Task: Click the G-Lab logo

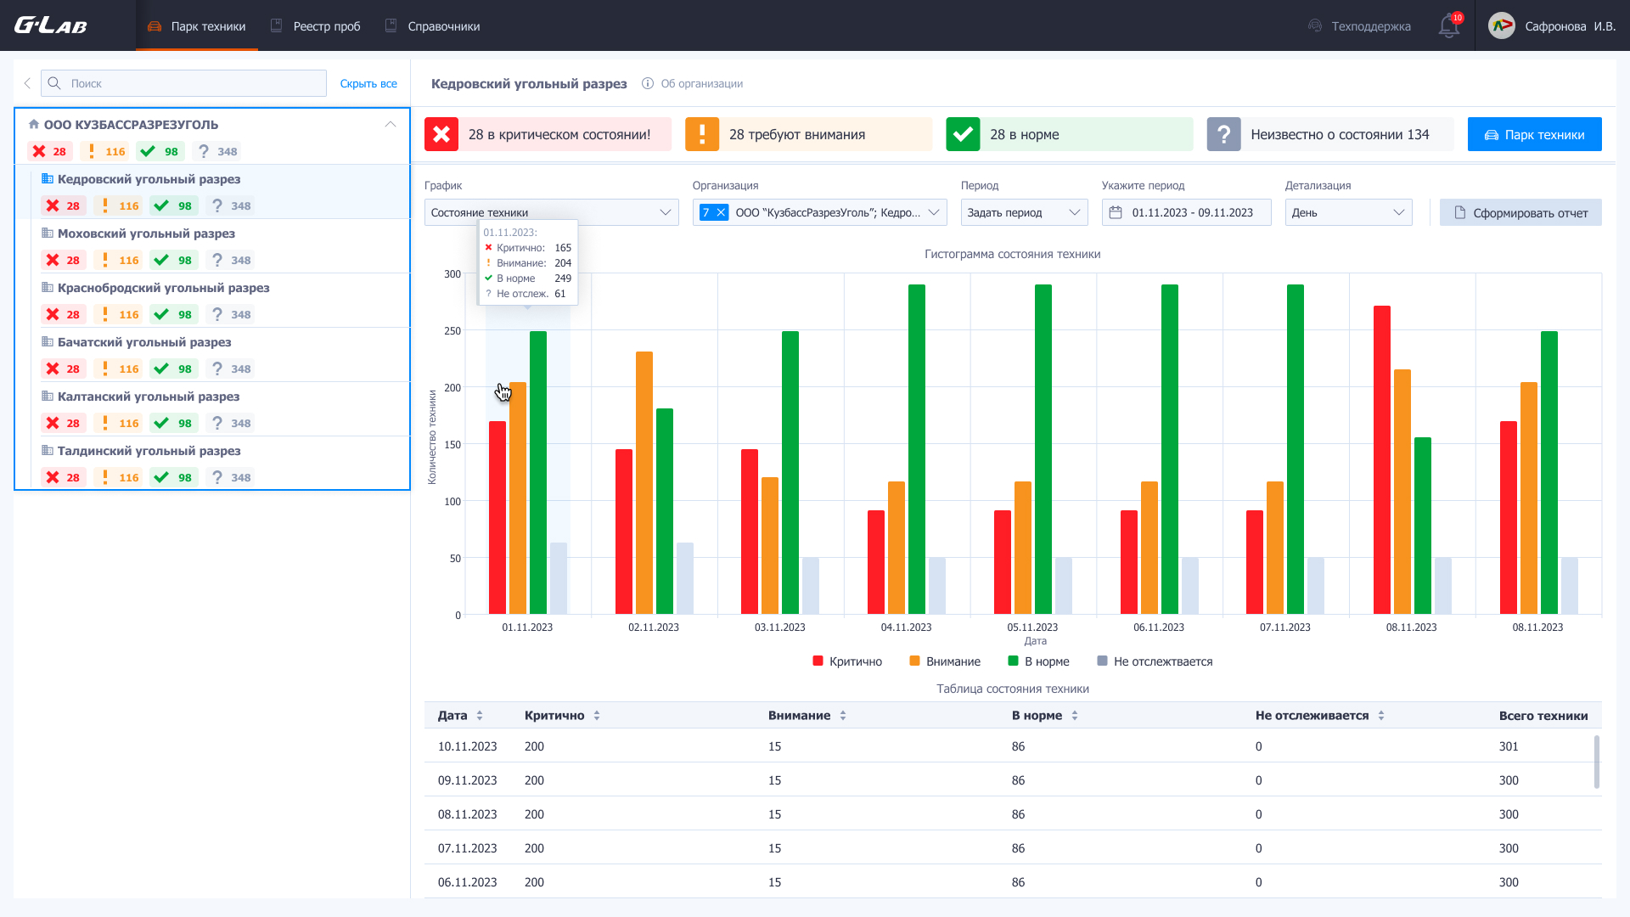Action: pos(51,25)
